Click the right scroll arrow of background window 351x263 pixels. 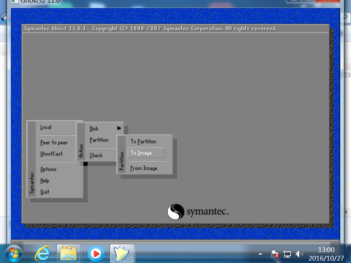[x=346, y=212]
